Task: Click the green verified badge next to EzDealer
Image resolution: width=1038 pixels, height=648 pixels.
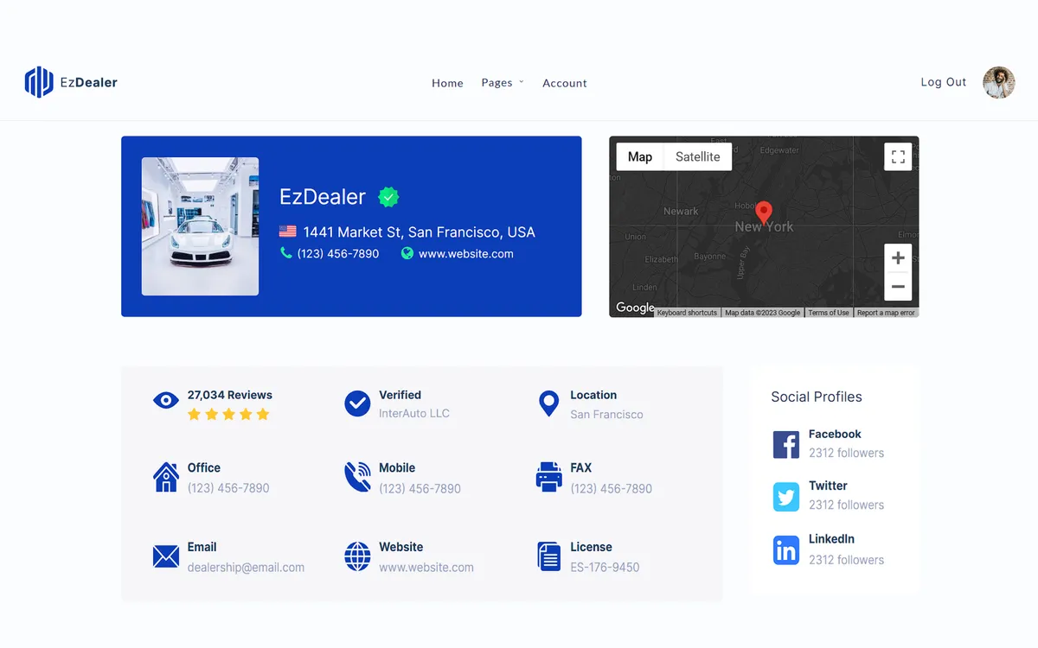Action: (388, 197)
